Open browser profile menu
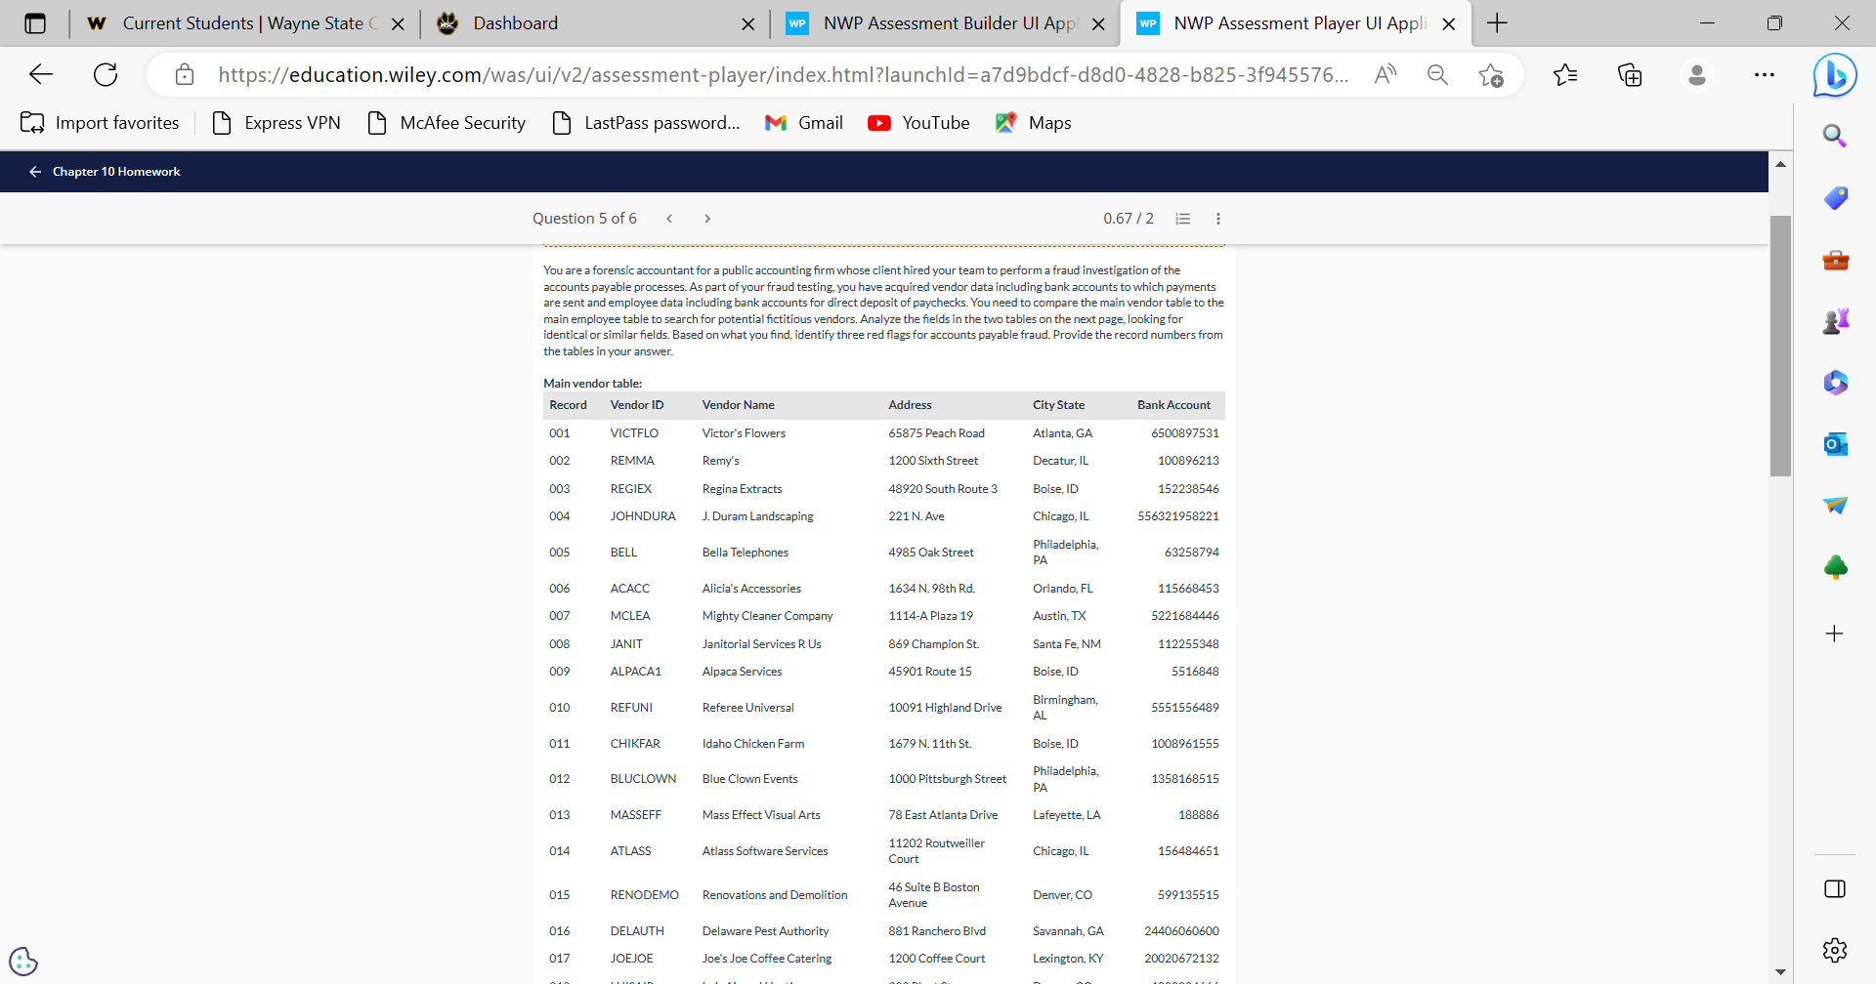The width and height of the screenshot is (1876, 984). (1697, 74)
